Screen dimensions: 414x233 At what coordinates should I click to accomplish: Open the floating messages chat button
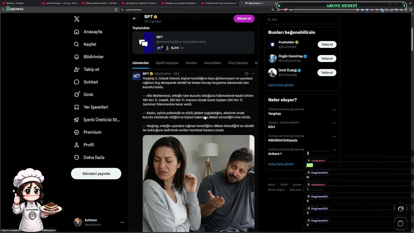coord(400,223)
